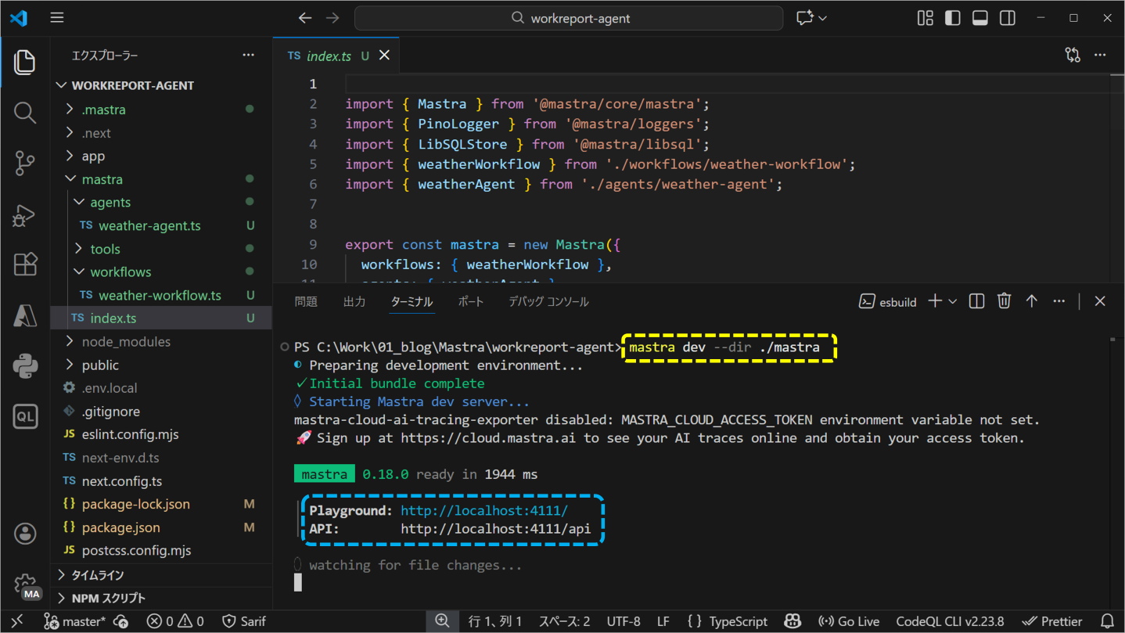Click the workreport-agent command center search box
The width and height of the screenshot is (1125, 633).
point(569,17)
